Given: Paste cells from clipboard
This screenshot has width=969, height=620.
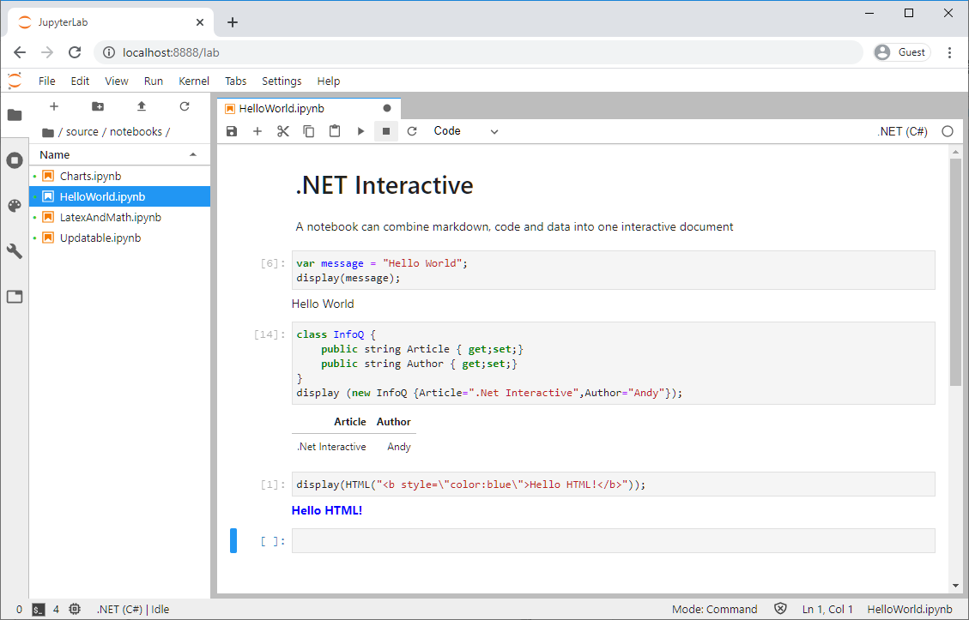Looking at the screenshot, I should click(335, 131).
